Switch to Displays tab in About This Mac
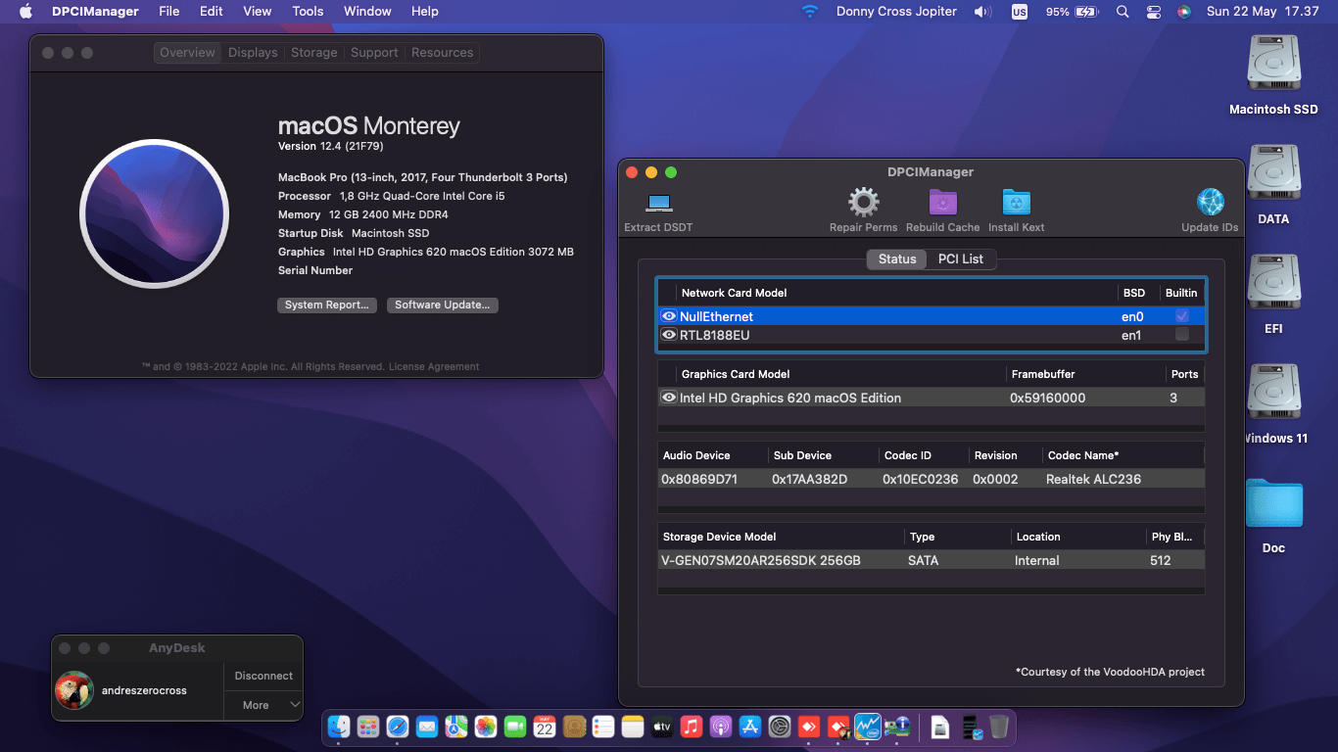Screen dimensions: 1338x752 click(253, 53)
